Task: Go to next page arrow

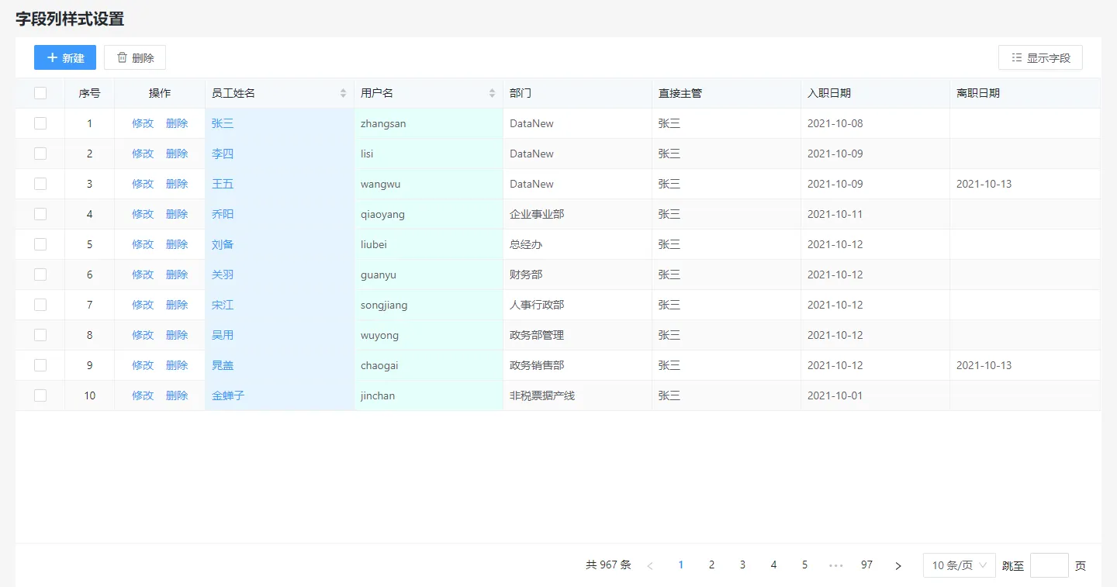Action: 898,565
